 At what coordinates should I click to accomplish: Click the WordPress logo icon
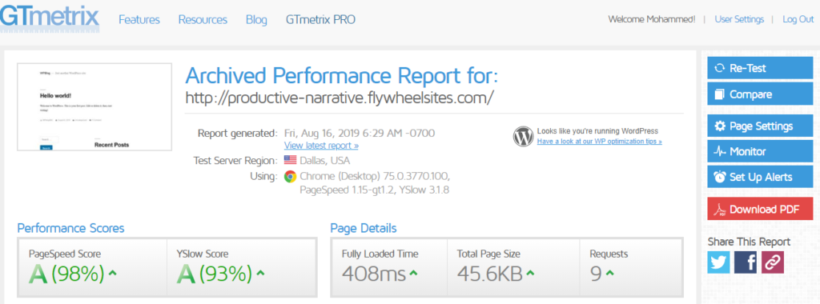(523, 136)
